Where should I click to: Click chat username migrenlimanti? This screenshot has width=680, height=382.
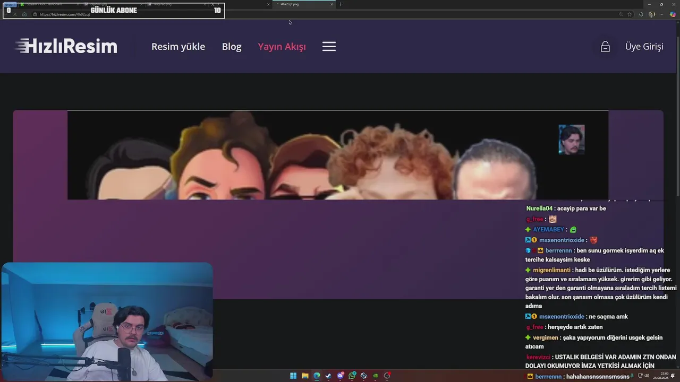pyautogui.click(x=551, y=270)
